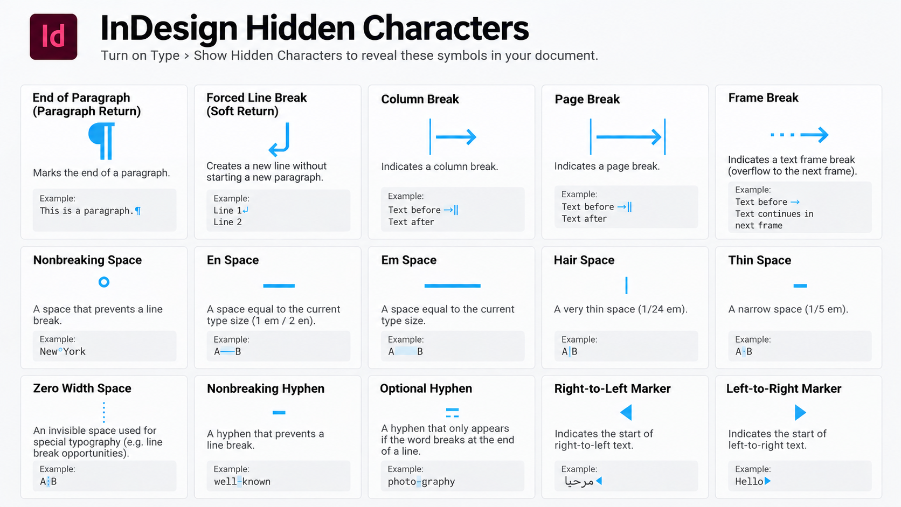
Task: Select the Left-to-Right Marker triangle symbol
Action: coord(800,413)
